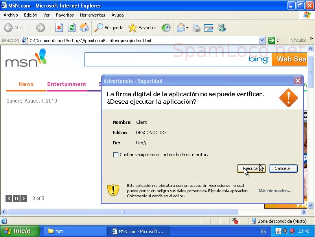Image resolution: width=315 pixels, height=237 pixels.
Task: Click the Vínculos links label
Action: [298, 40]
